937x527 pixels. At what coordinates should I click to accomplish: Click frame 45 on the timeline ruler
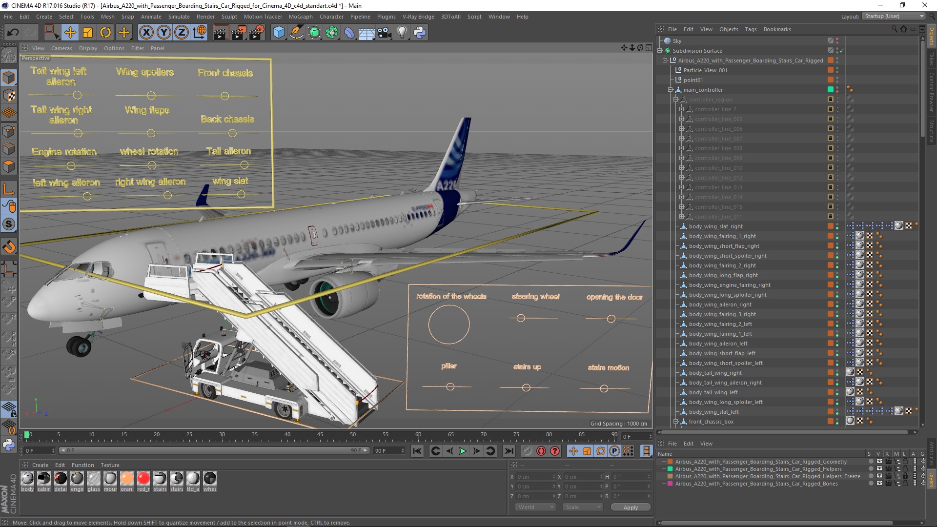(x=320, y=435)
